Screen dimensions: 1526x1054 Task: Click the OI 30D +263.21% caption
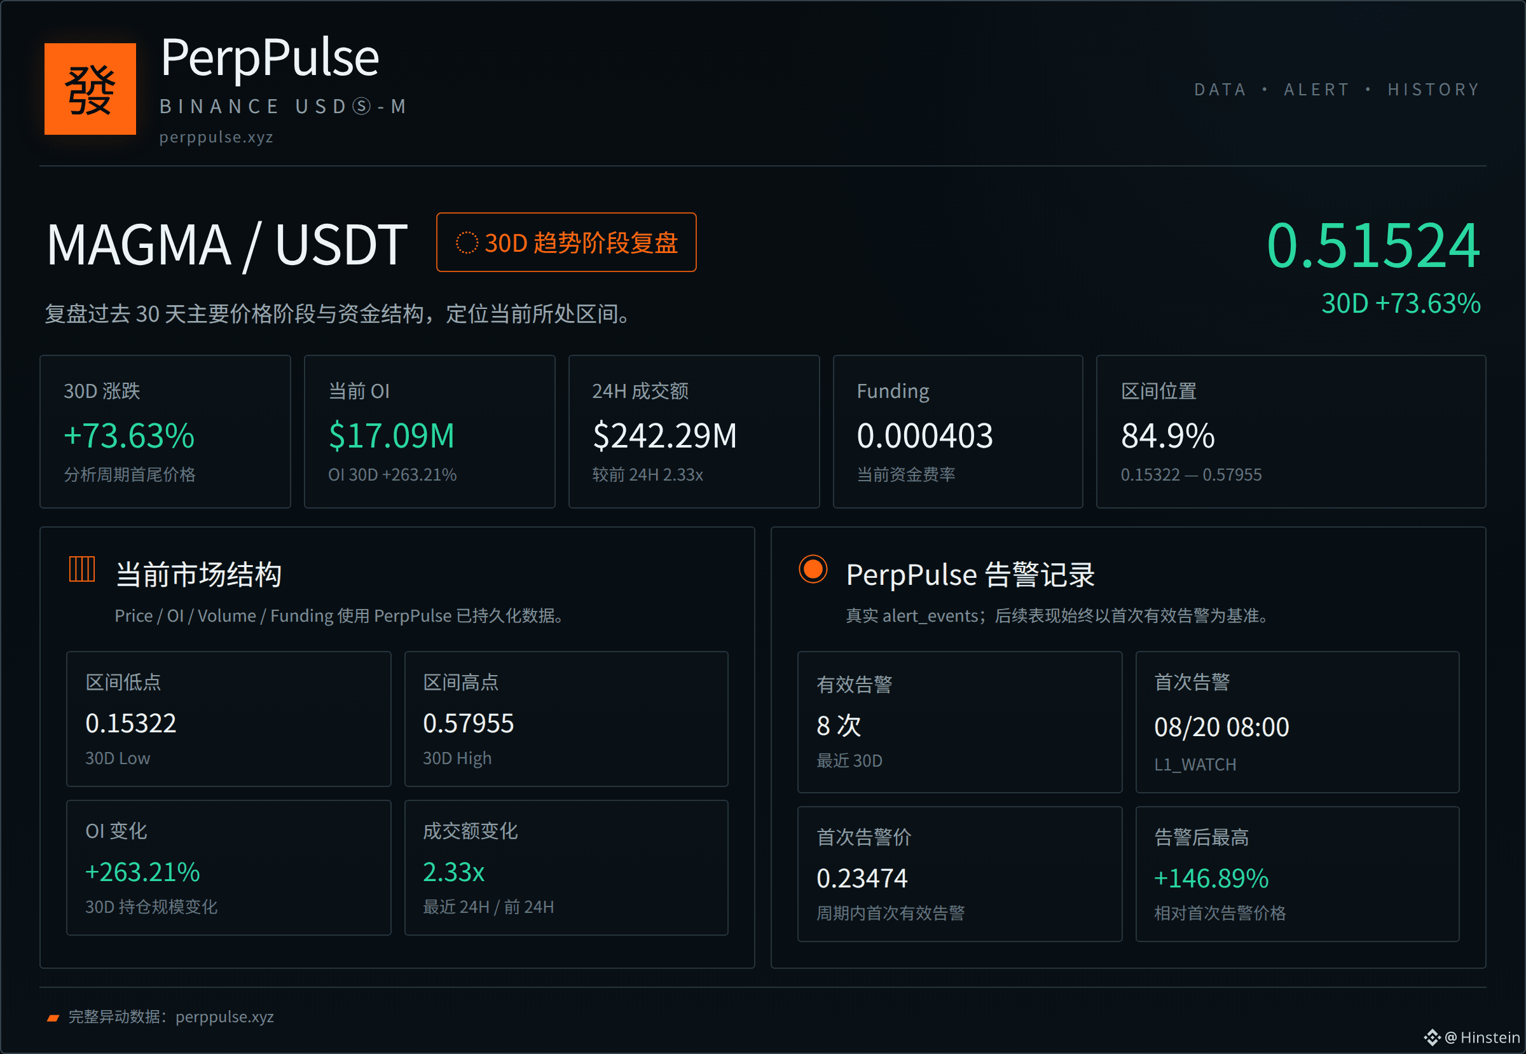click(x=392, y=475)
